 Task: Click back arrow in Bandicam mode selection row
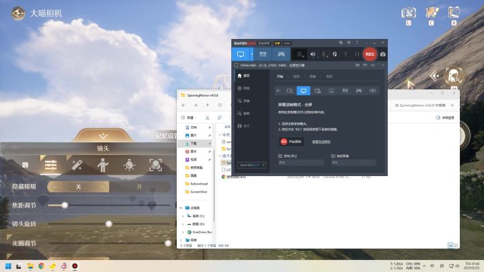279,91
